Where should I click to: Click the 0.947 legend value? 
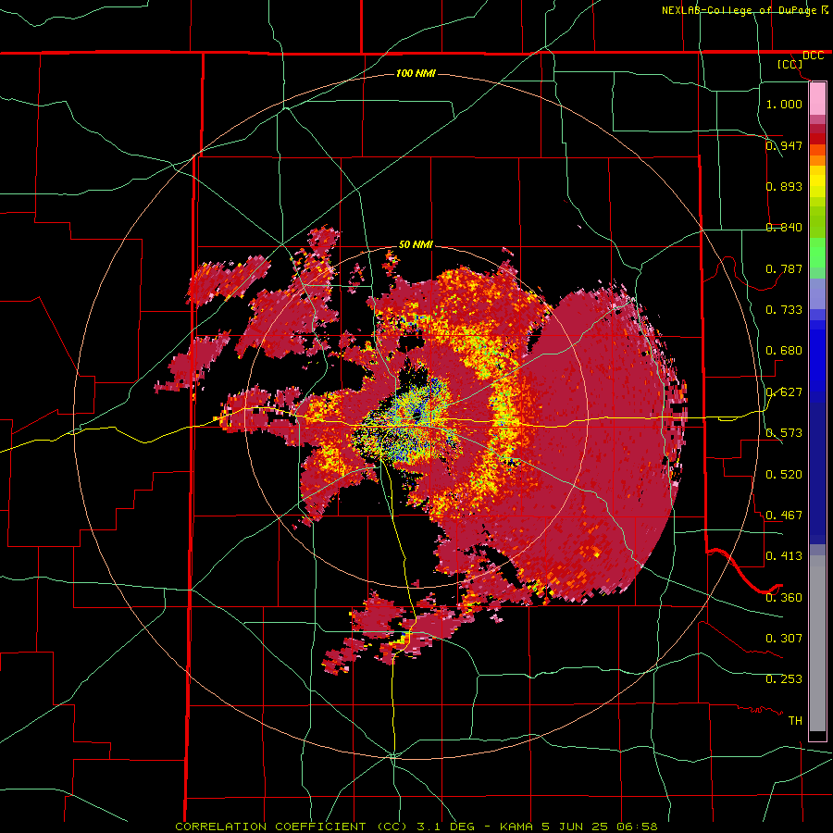pyautogui.click(x=784, y=145)
